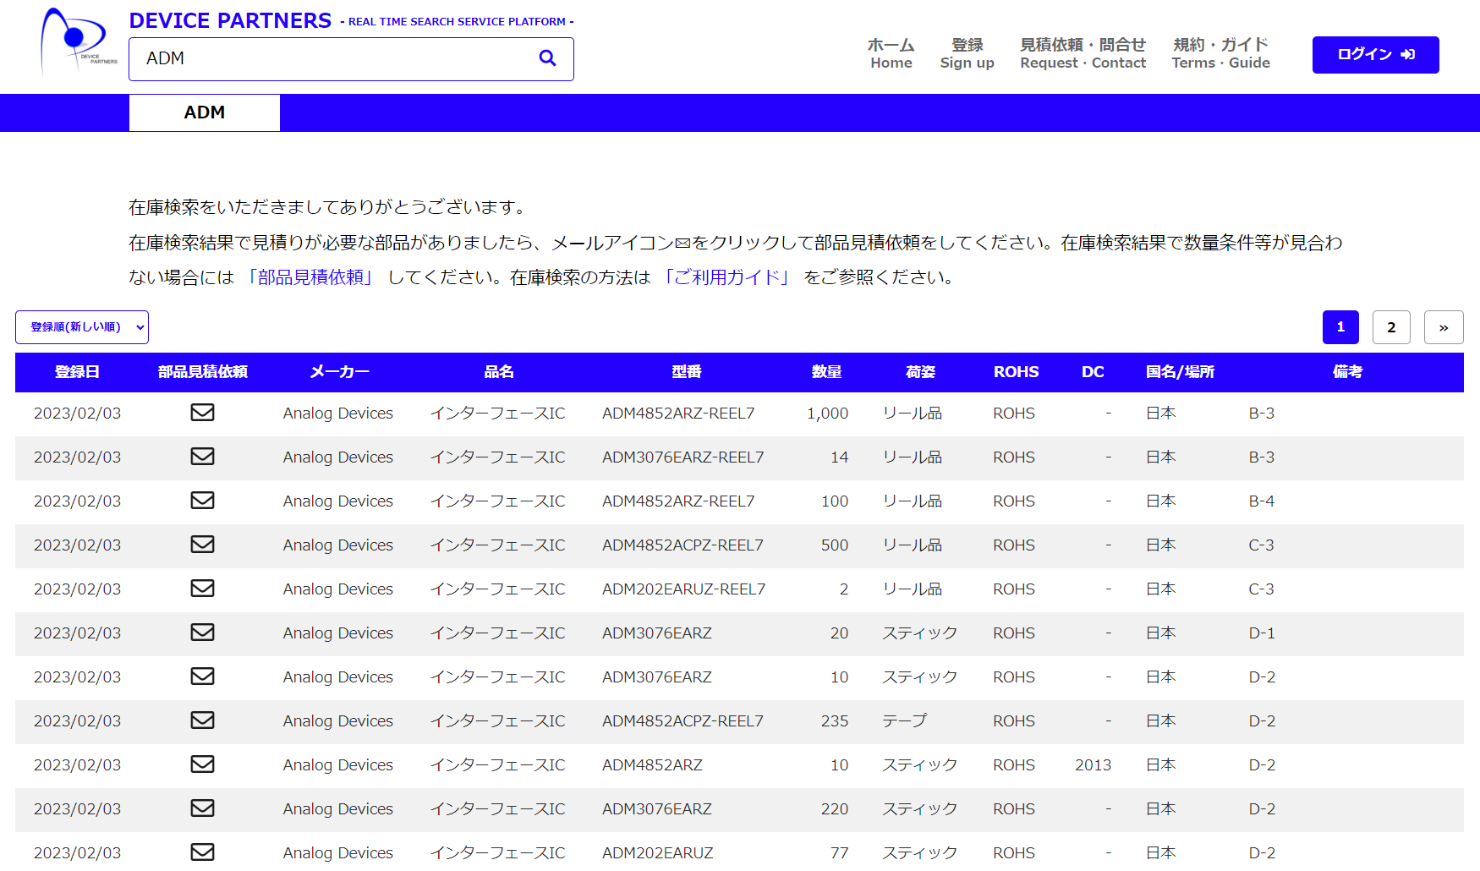Viewport: 1480px width, 871px height.
Task: Click mail icon for ADM3076EARZ-REEL7 quantity 14
Action: (x=202, y=457)
